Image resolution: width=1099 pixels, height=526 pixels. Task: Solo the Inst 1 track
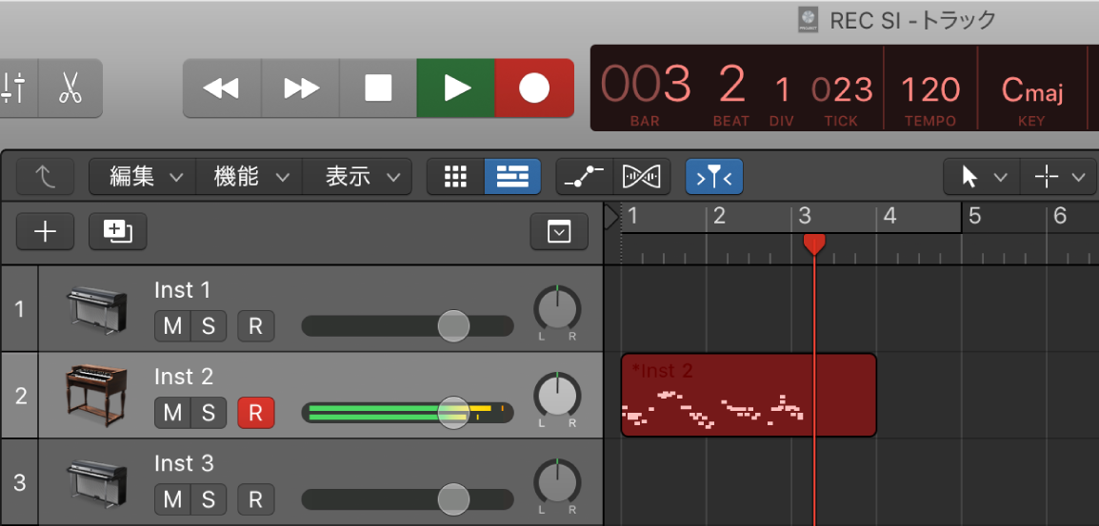209,326
